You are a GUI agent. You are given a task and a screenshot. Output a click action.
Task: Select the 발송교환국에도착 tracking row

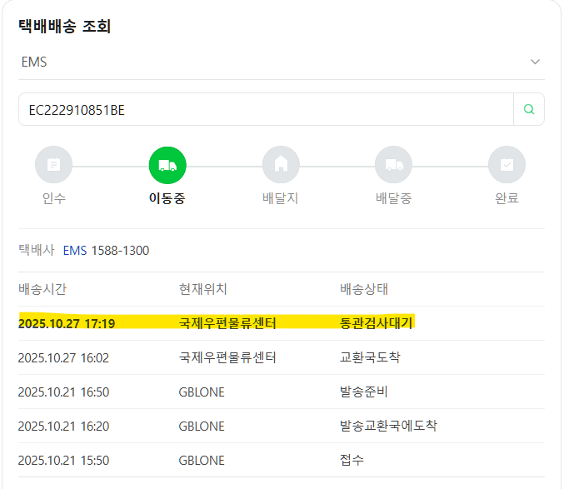coord(281,426)
